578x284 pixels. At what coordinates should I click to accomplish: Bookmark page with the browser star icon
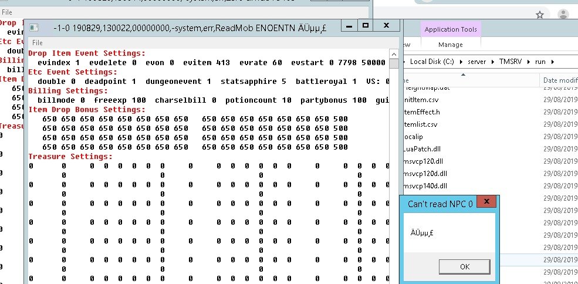coord(540,14)
